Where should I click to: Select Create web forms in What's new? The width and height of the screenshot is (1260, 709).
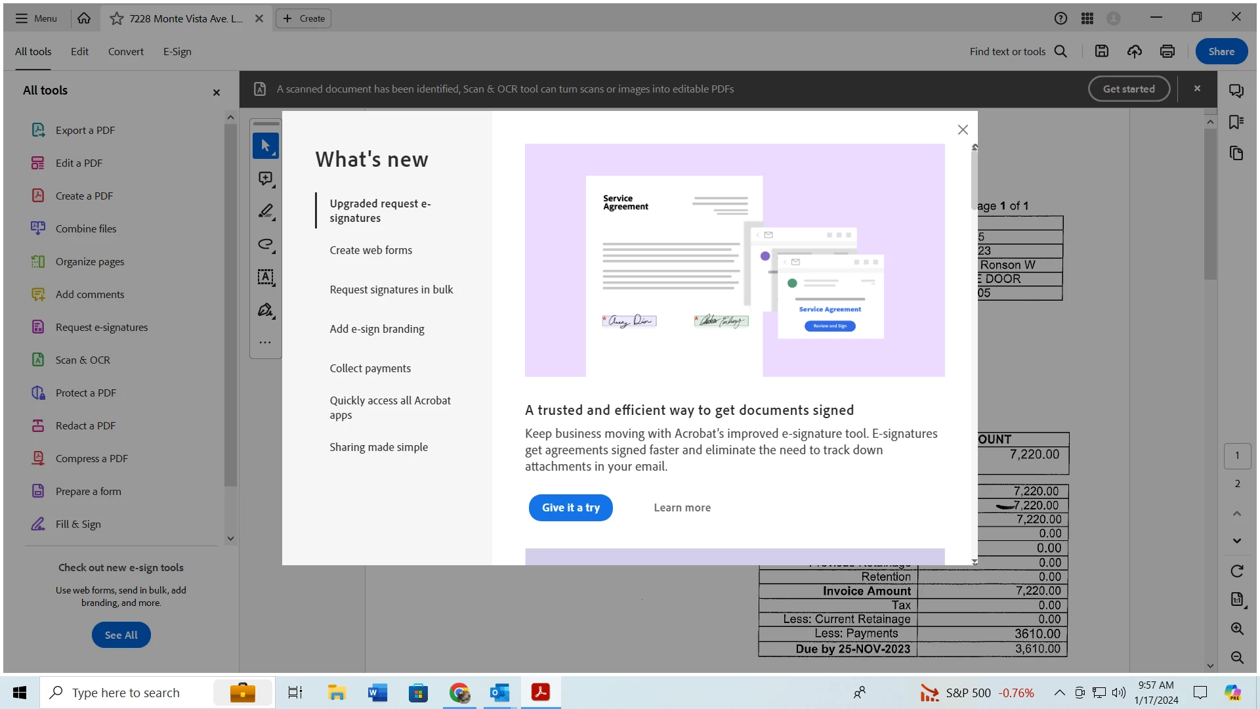pos(371,250)
